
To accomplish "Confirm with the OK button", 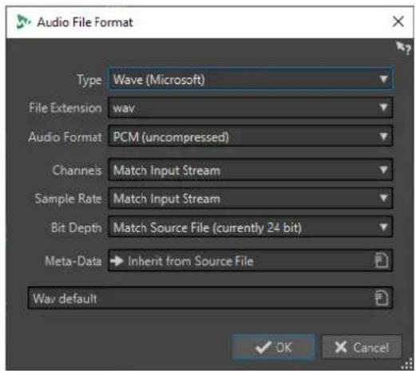I will tap(273, 347).
